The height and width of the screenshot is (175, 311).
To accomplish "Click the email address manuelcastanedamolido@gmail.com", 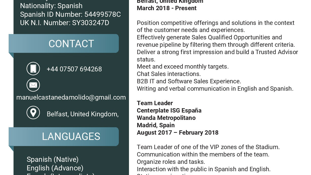I will click(71, 98).
